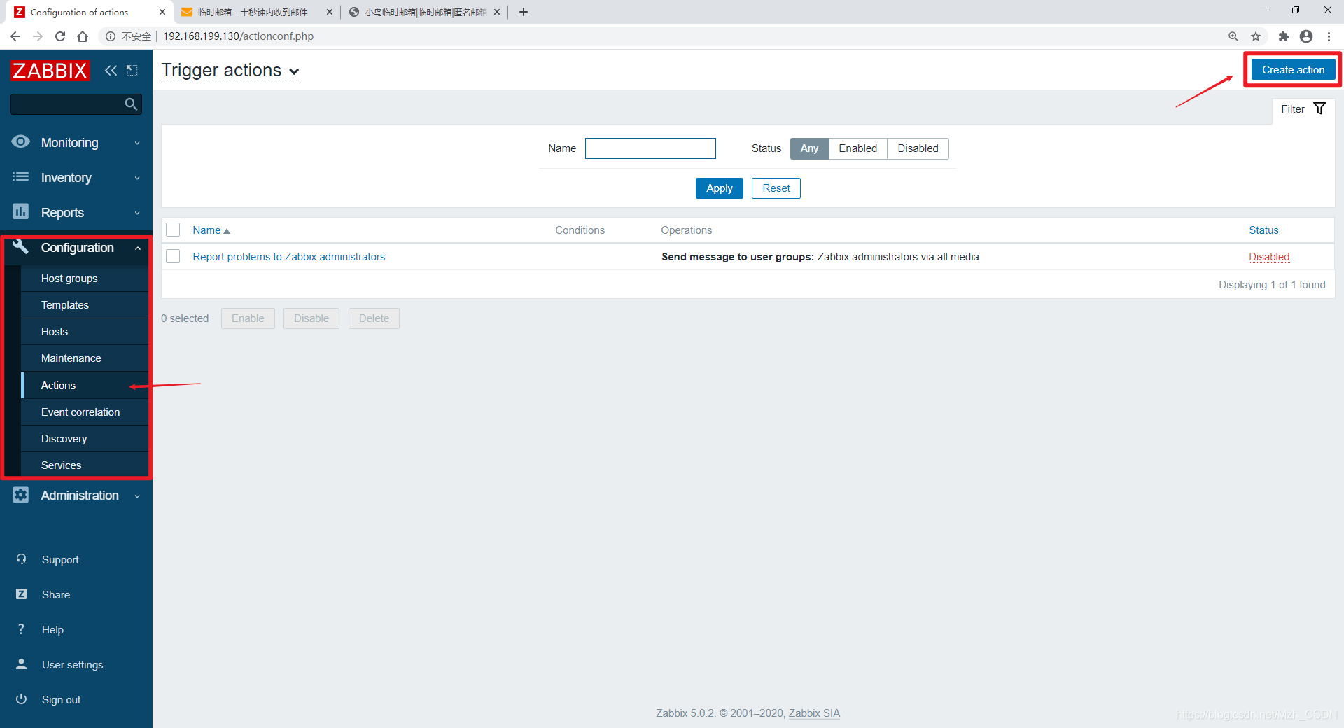The height and width of the screenshot is (728, 1344).
Task: Click the not-secure site info icon
Action: (111, 36)
